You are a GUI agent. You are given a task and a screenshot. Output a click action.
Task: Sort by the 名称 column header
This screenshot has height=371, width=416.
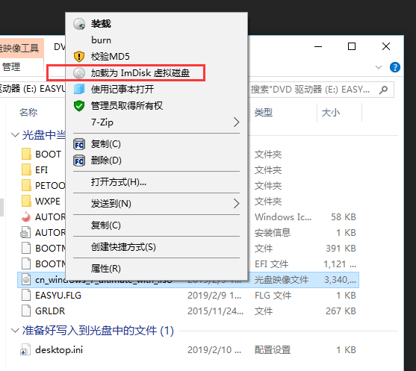point(28,113)
